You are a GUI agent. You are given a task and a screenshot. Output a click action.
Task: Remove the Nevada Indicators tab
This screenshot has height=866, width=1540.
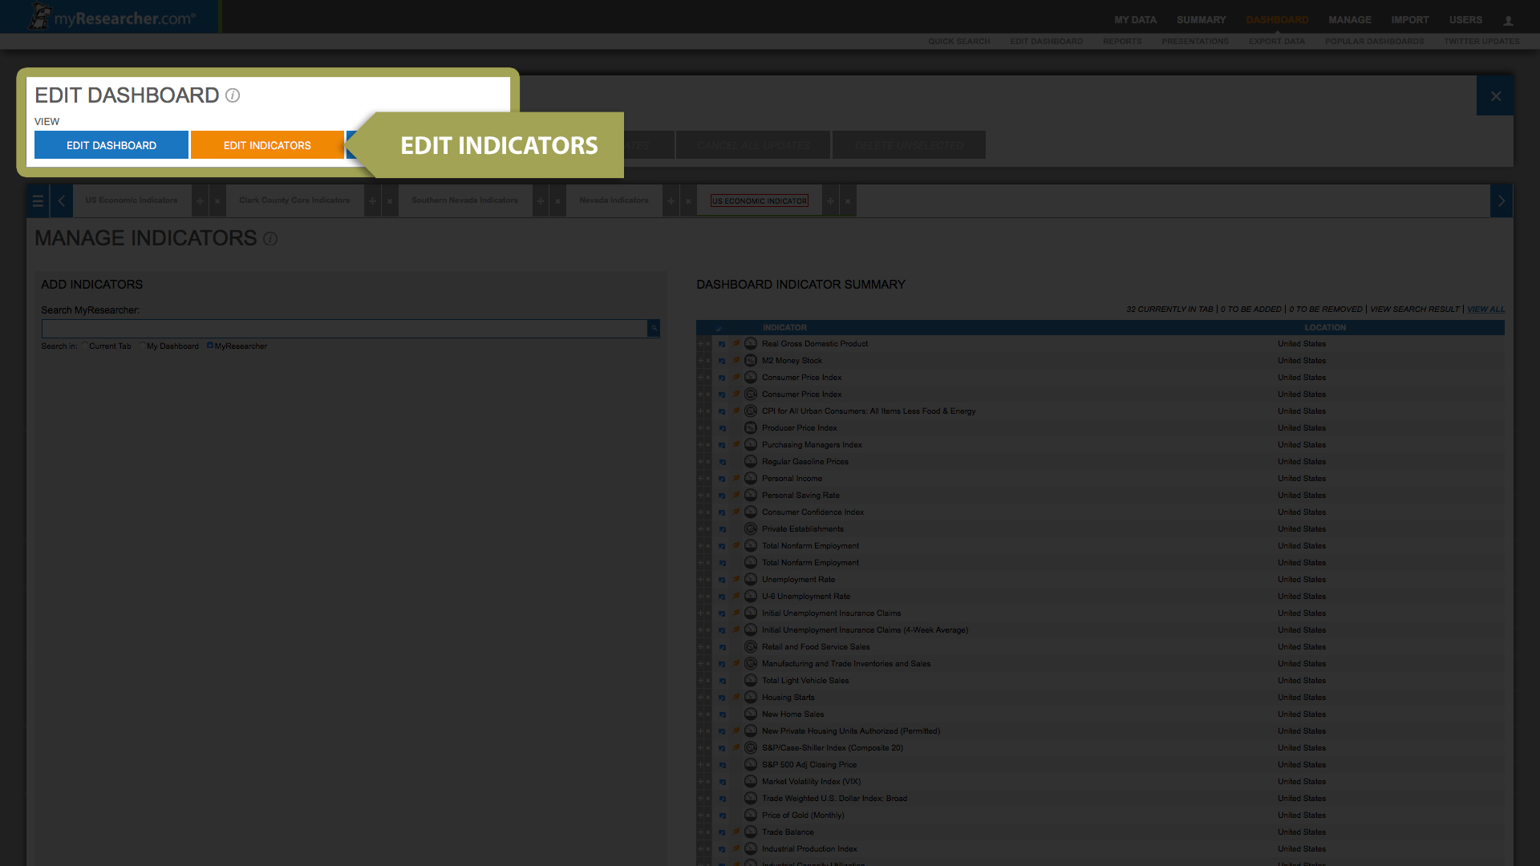coord(688,200)
